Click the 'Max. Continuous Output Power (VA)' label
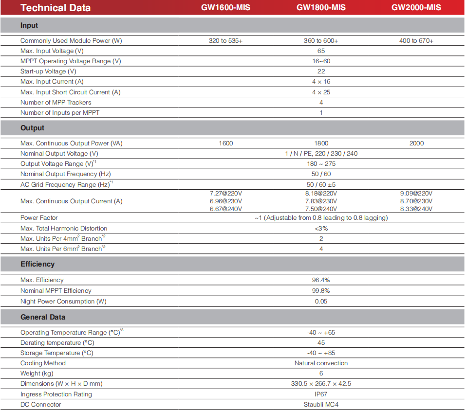Screen dimensions: 466x411 click(x=71, y=143)
